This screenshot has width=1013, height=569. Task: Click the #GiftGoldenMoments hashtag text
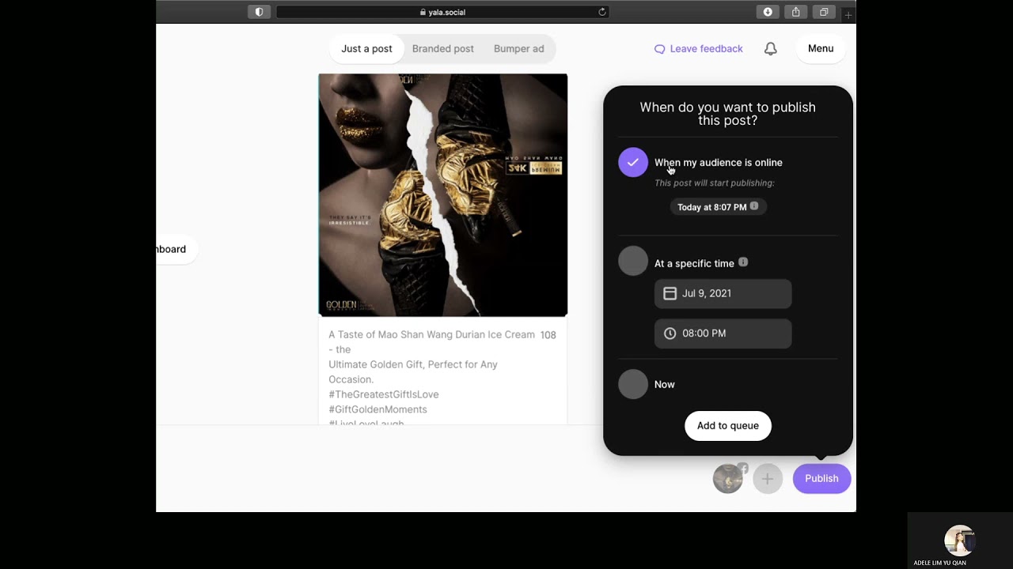pos(378,409)
